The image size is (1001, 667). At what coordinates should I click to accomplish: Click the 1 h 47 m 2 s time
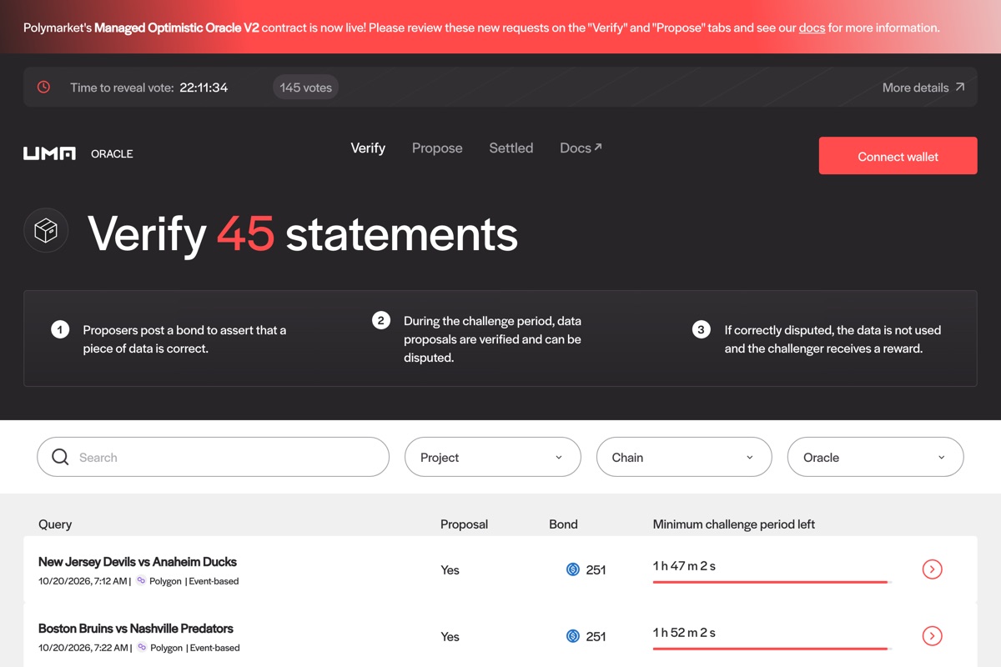(x=684, y=566)
